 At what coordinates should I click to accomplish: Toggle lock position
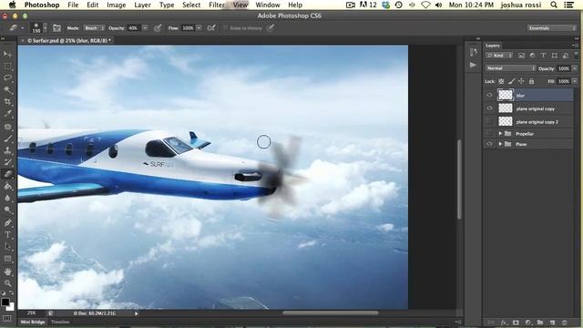tap(521, 81)
